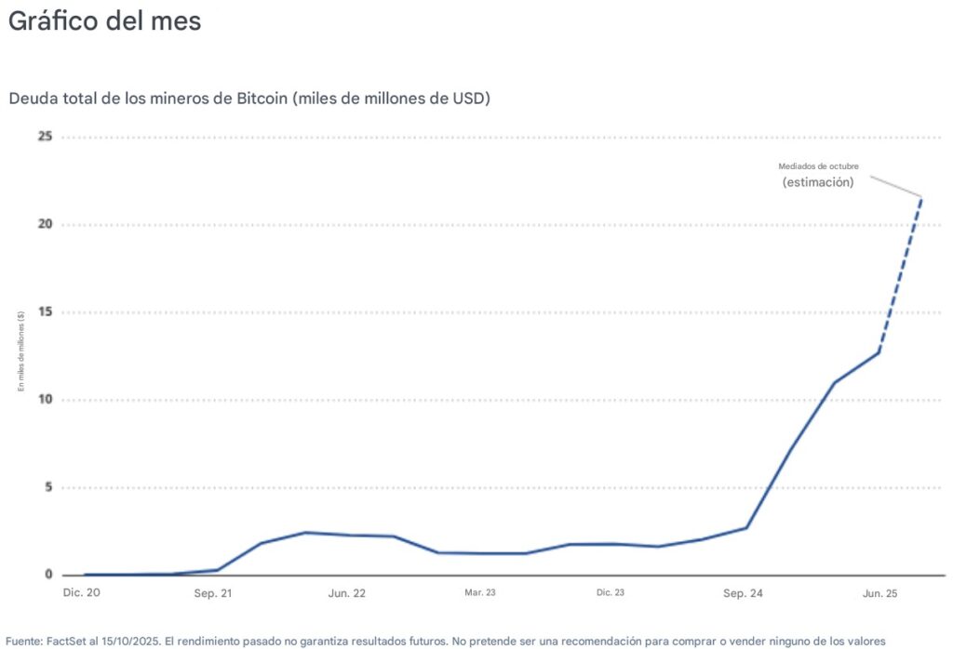Click the "Mediados de octubre" annotation label

[x=819, y=166]
